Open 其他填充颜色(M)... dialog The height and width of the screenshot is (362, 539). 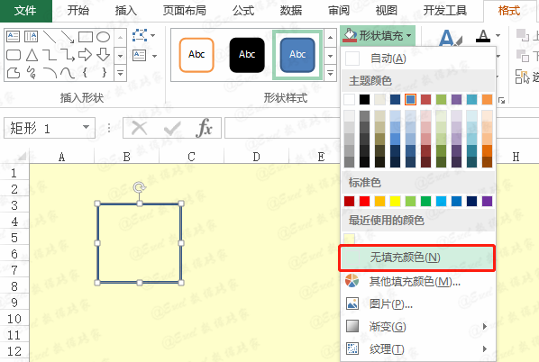417,281
